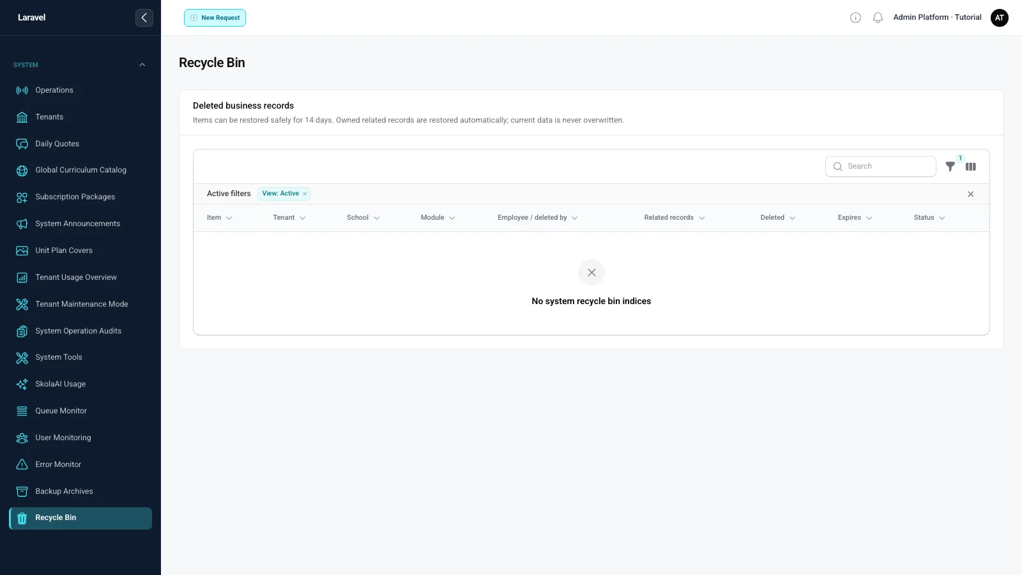Click the Subscription Packages icon
Screen dimensions: 1022x575
click(x=22, y=197)
